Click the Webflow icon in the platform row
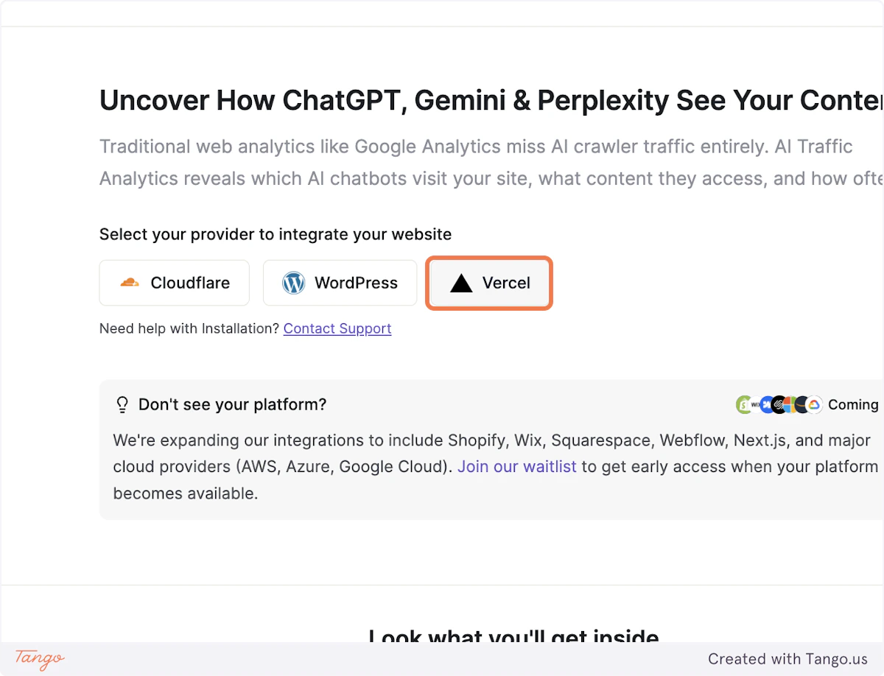The image size is (884, 676). [768, 404]
